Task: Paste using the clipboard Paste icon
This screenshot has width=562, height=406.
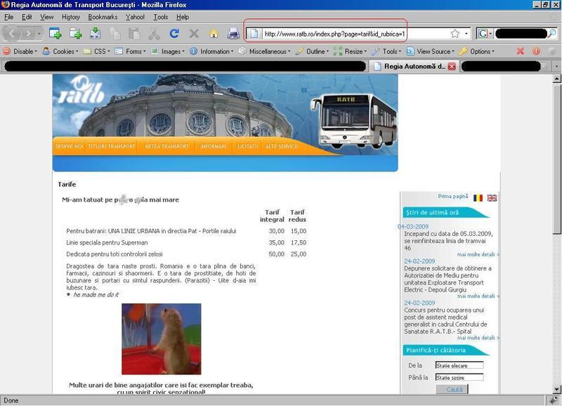Action: click(x=134, y=34)
